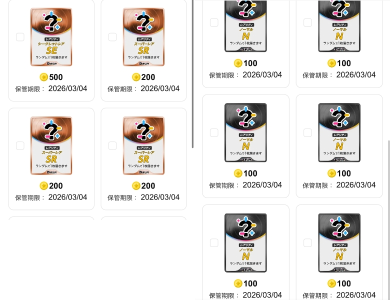390x300 pixels.
Task: Open the bottom-row right N card thumbnail
Action: pyautogui.click(x=339, y=243)
